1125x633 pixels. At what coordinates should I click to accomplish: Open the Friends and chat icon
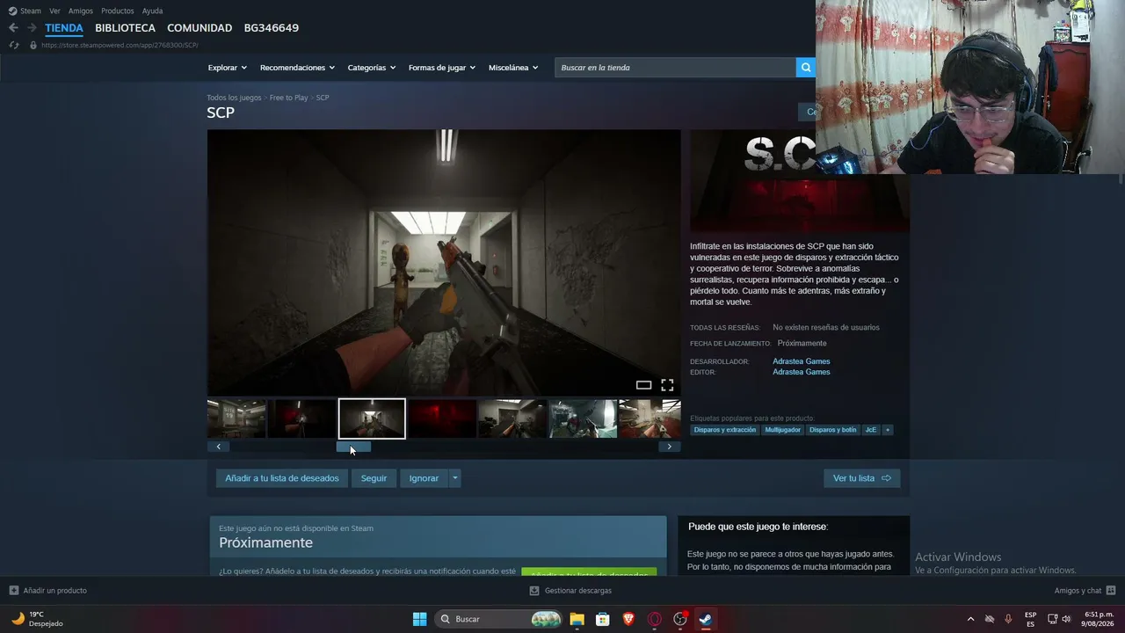1110,591
